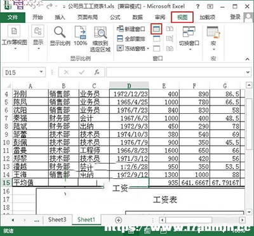Click the previous sheet navigation arrow
This screenshot has width=254, height=236.
coord(13,220)
